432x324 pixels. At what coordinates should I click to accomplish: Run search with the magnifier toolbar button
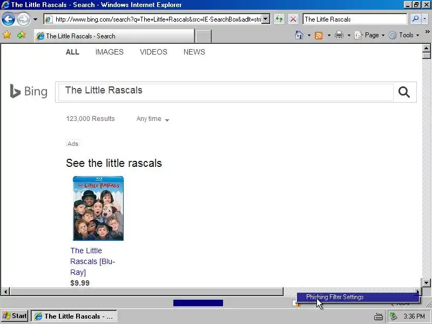click(415, 19)
